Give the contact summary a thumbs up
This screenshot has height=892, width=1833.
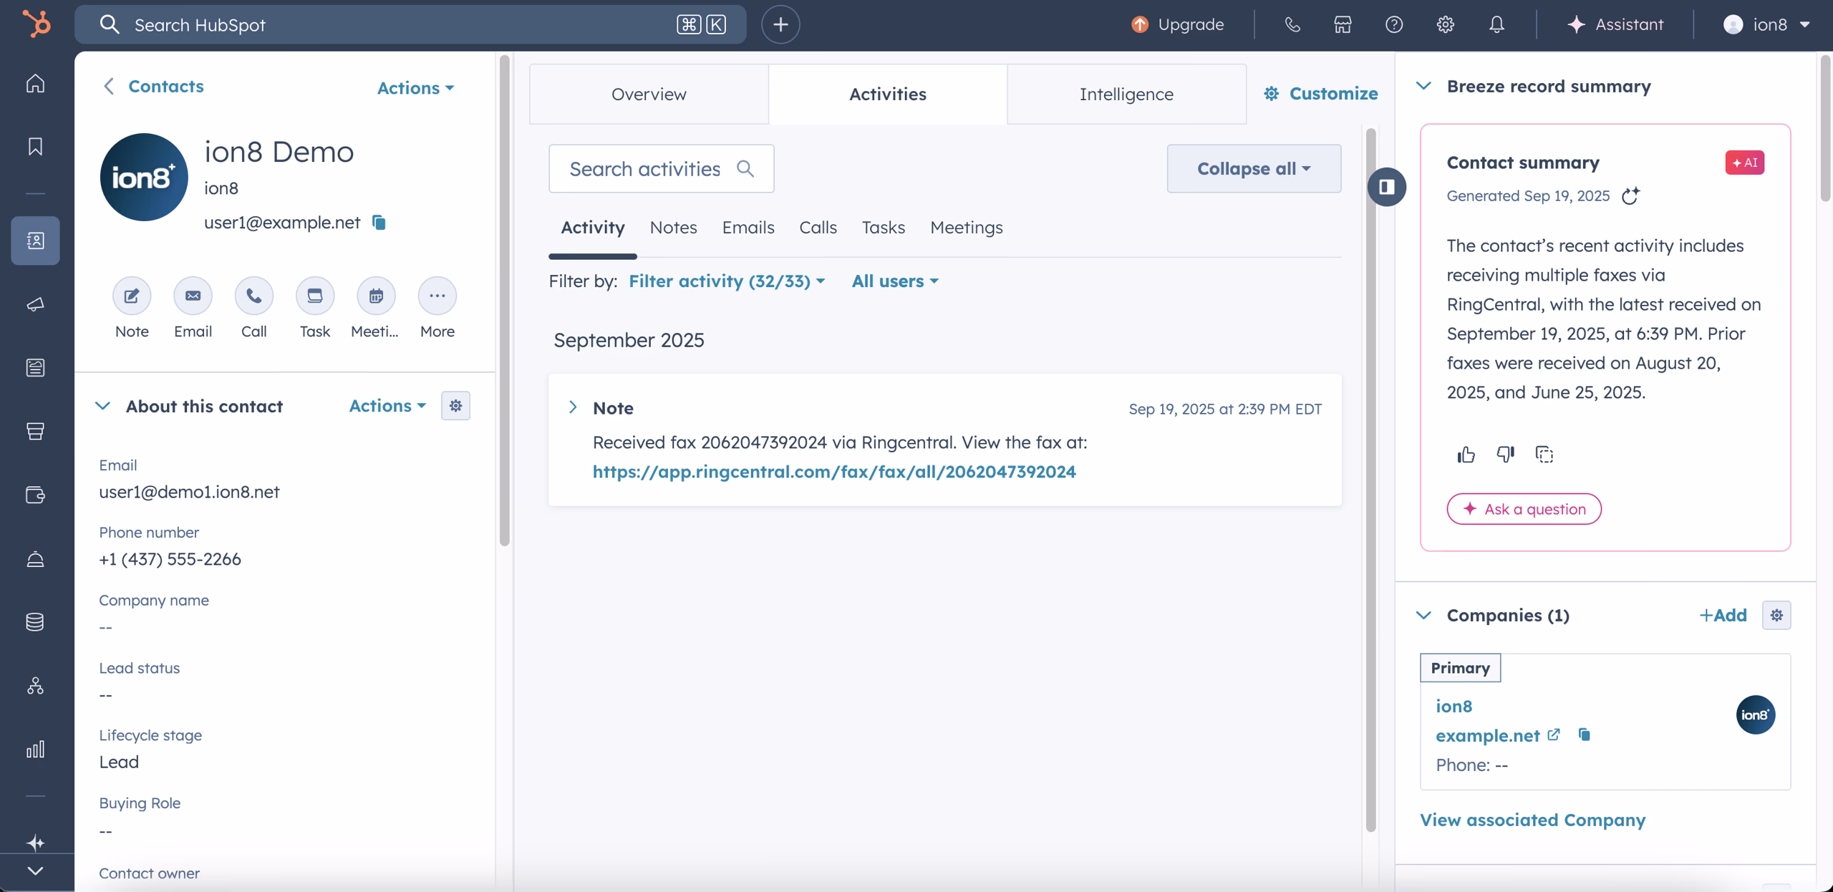pos(1466,455)
